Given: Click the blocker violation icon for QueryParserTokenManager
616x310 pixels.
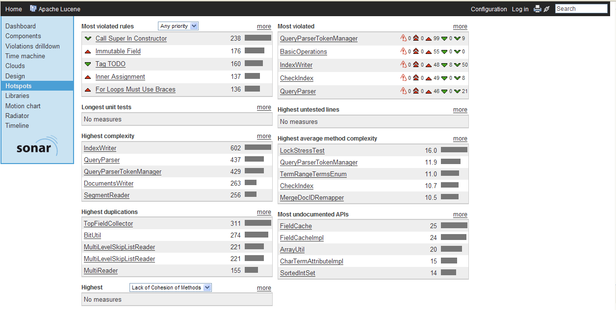Looking at the screenshot, I should pos(404,38).
